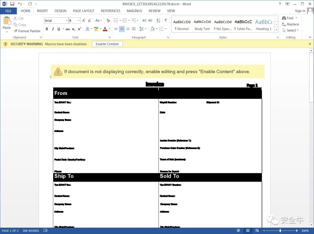This screenshot has width=314, height=234.
Task: Open the Bullets list icon
Action: (116, 21)
